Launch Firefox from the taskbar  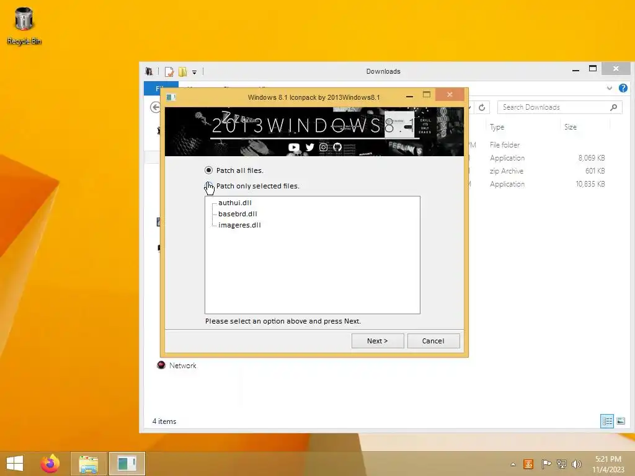point(50,464)
